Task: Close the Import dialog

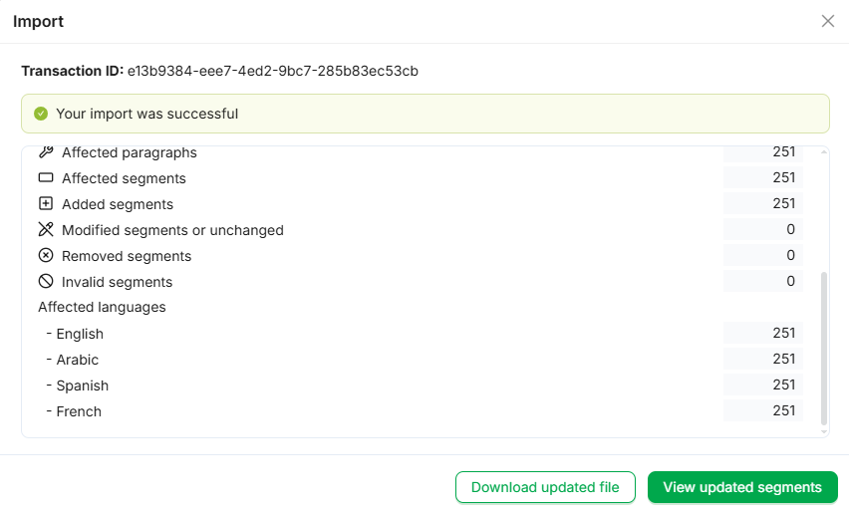Action: [x=827, y=21]
